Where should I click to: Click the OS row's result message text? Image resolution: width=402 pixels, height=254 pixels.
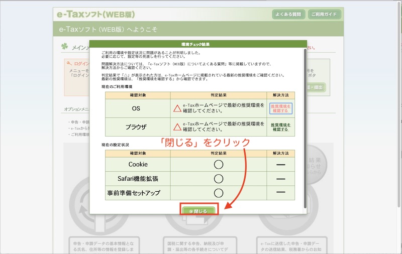coord(223,108)
